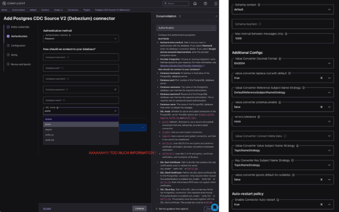339x212 pixels.
Task: Open the hamburger menu icon
Action: (215, 3)
